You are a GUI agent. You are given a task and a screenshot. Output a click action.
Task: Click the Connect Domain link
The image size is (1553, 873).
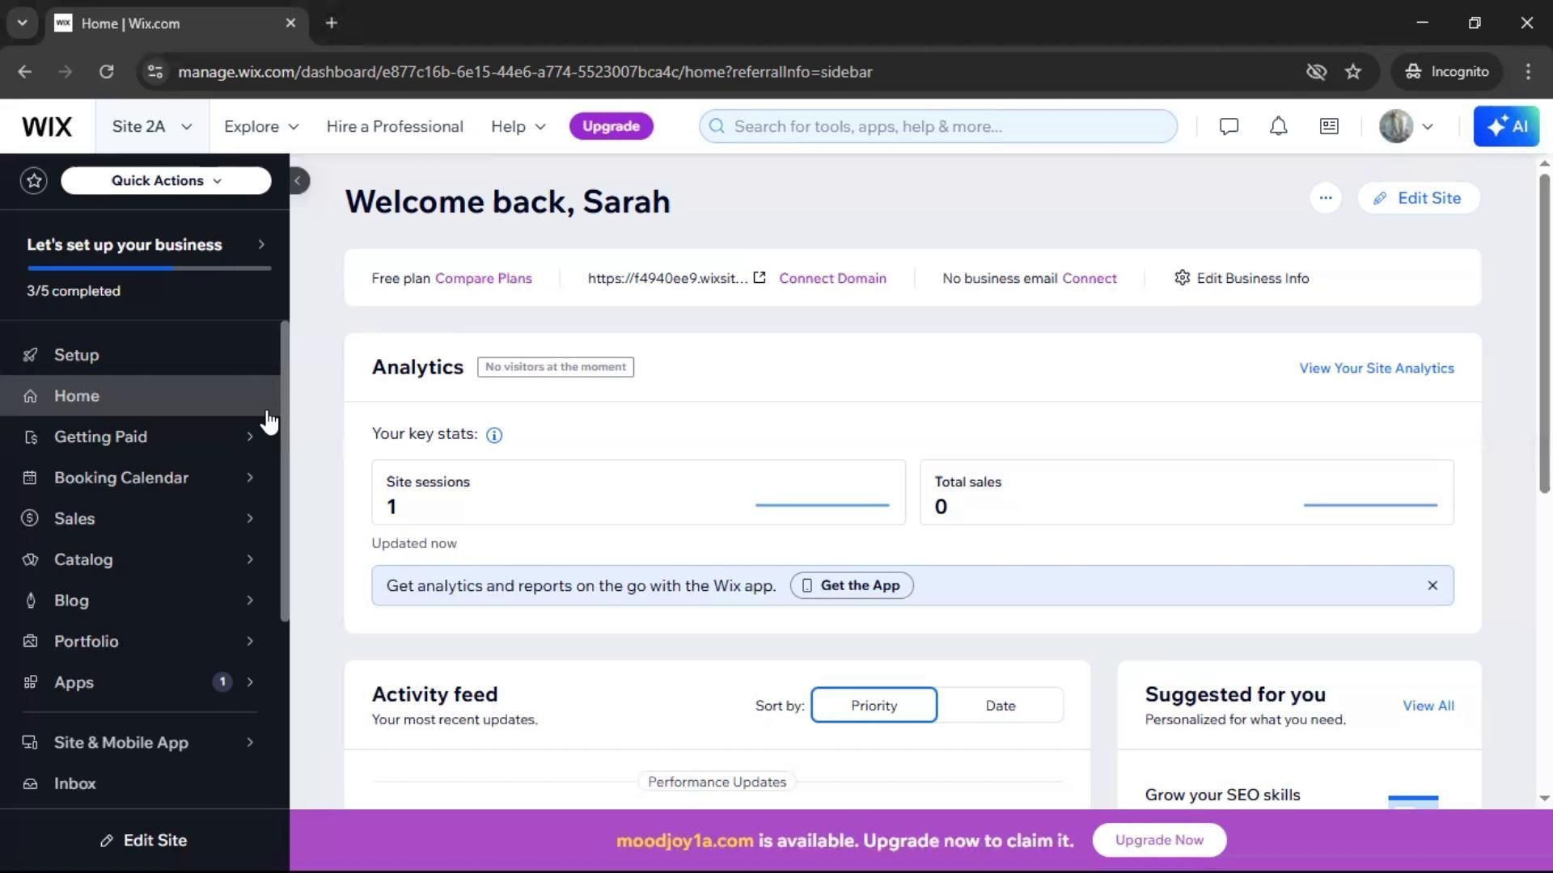pos(832,278)
